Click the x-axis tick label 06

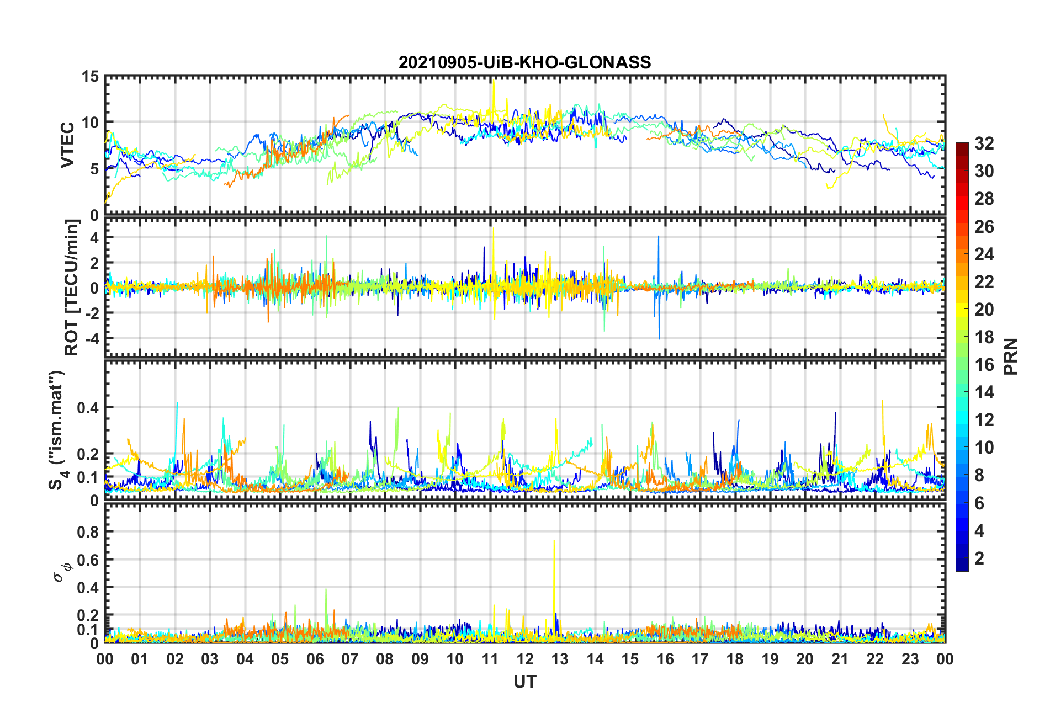click(x=315, y=659)
